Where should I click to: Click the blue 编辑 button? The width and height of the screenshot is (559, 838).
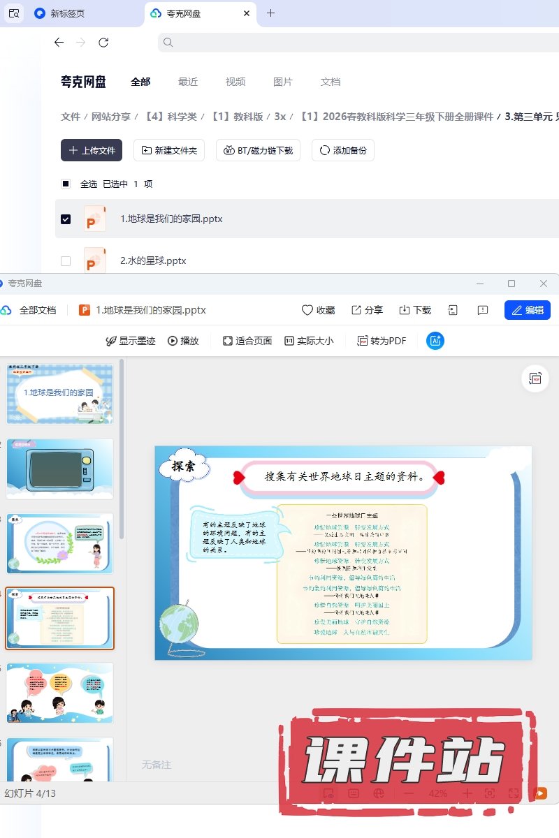[x=527, y=310]
